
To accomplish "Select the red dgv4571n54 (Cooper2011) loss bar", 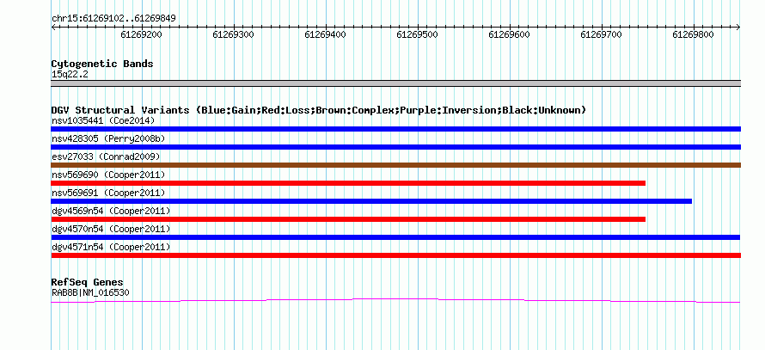I will pos(395,255).
